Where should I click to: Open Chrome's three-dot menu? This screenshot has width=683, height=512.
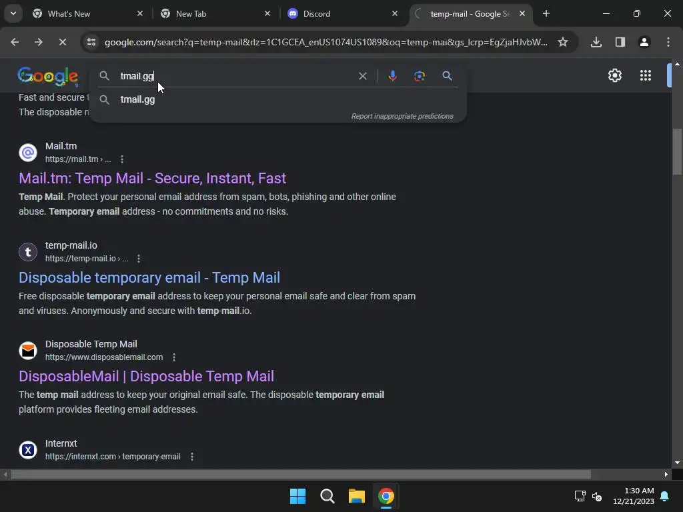click(668, 42)
